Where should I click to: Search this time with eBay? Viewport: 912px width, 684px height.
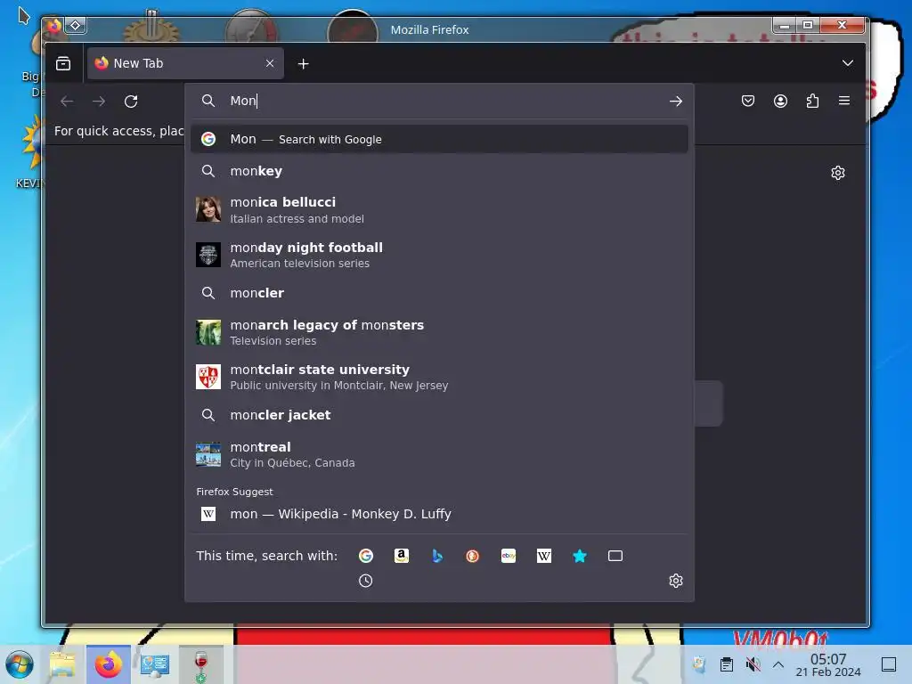coord(509,556)
